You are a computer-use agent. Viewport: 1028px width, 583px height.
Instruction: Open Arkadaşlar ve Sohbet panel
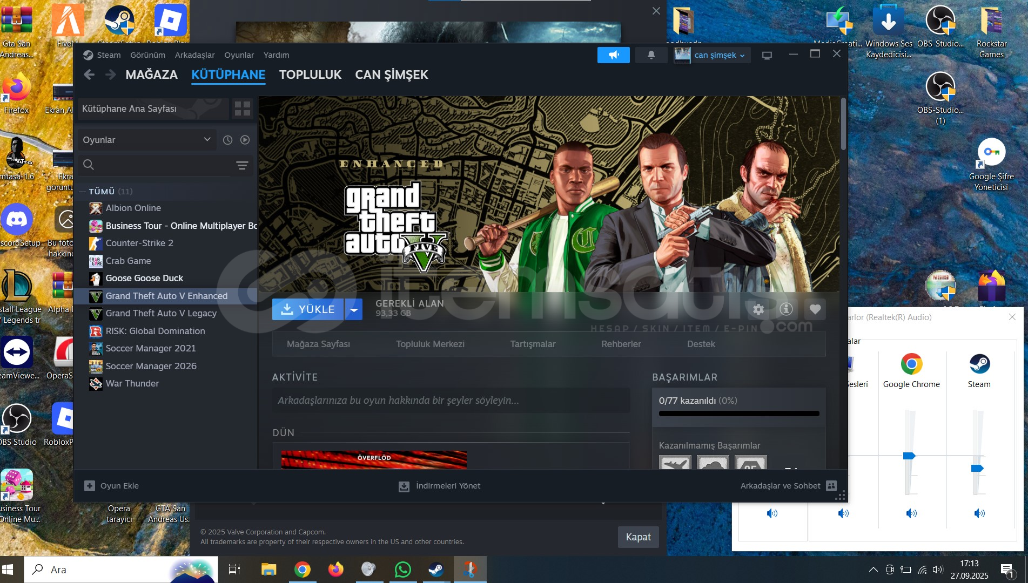pyautogui.click(x=788, y=486)
